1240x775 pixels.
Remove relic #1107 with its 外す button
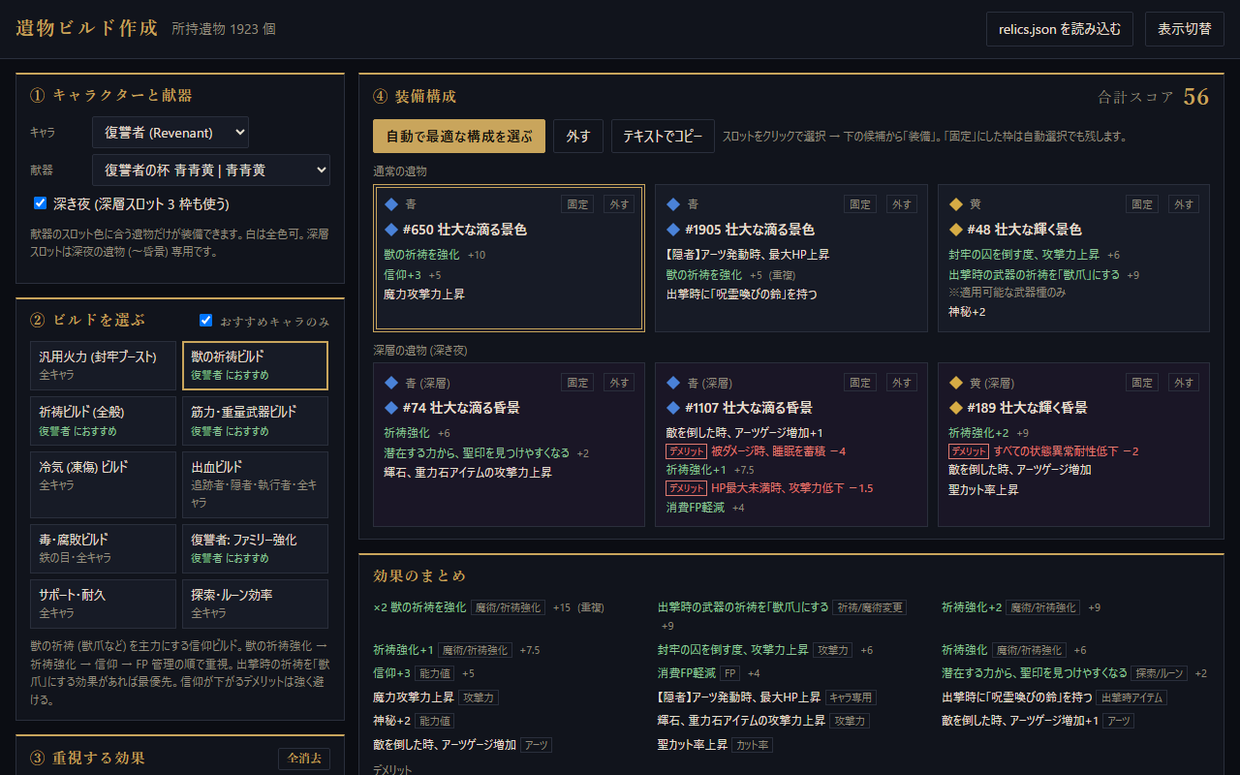click(x=902, y=383)
